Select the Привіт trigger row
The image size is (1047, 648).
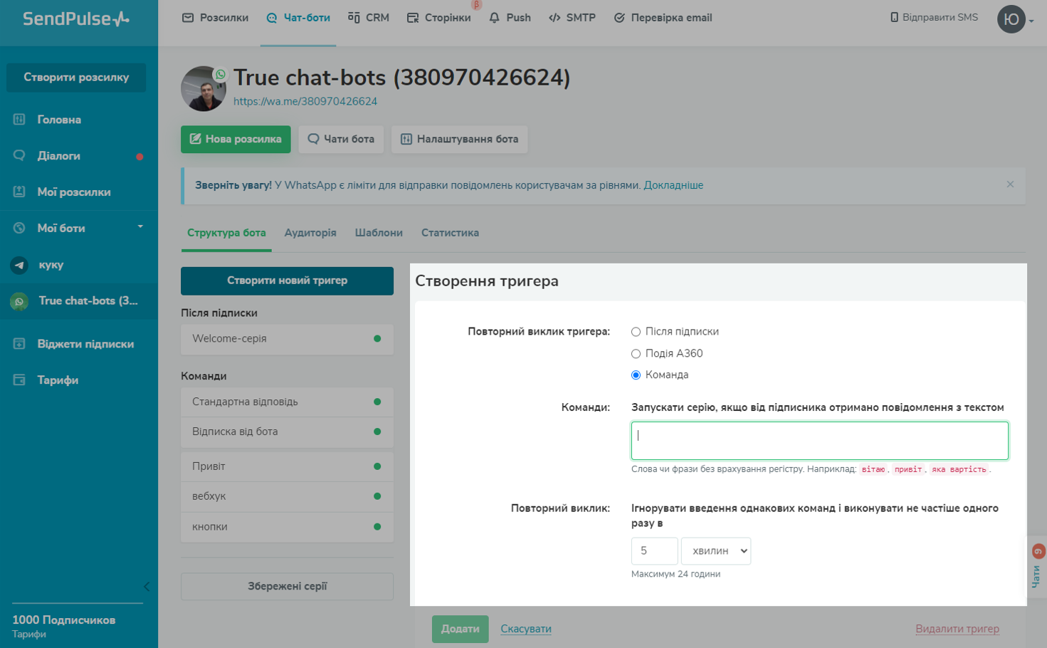[287, 466]
